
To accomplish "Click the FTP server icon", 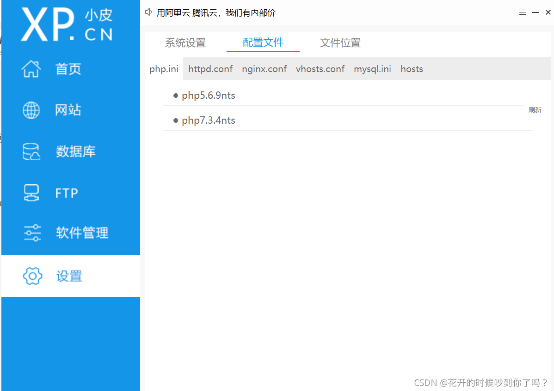I will coord(31,193).
